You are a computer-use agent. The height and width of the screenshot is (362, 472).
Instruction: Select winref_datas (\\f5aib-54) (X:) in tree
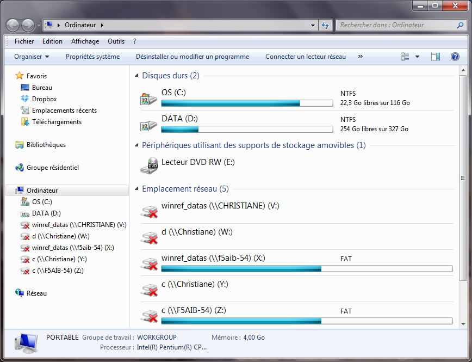pos(73,248)
